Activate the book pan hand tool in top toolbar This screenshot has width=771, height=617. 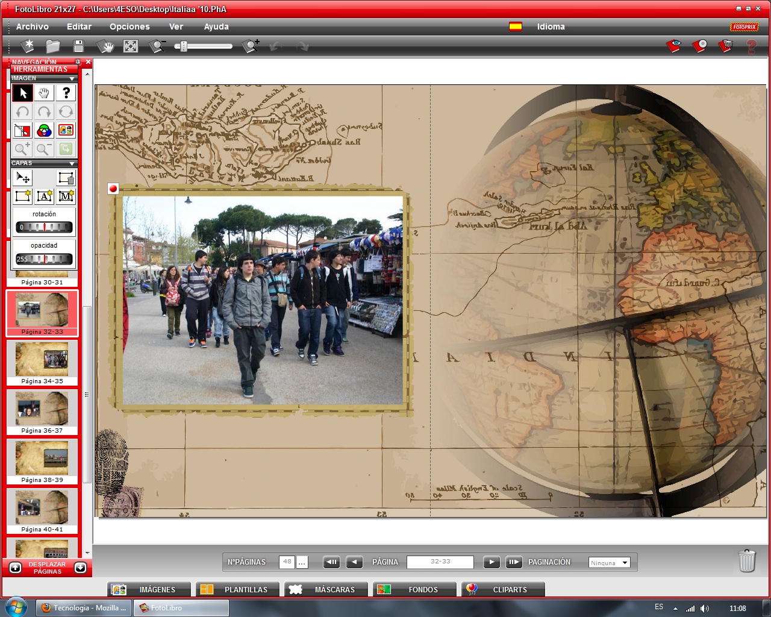pyautogui.click(x=105, y=46)
